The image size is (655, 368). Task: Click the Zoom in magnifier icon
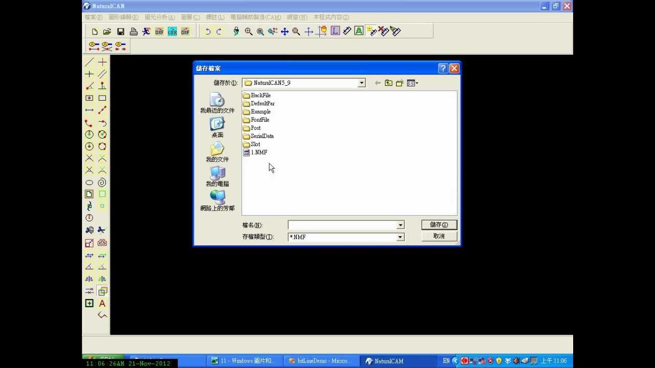(248, 32)
